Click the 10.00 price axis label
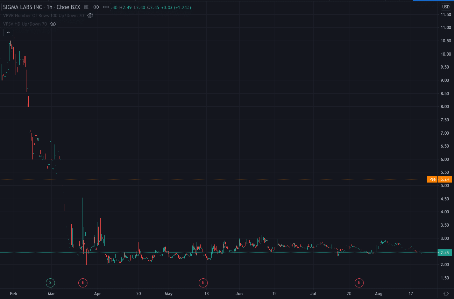The image size is (454, 299). point(445,54)
